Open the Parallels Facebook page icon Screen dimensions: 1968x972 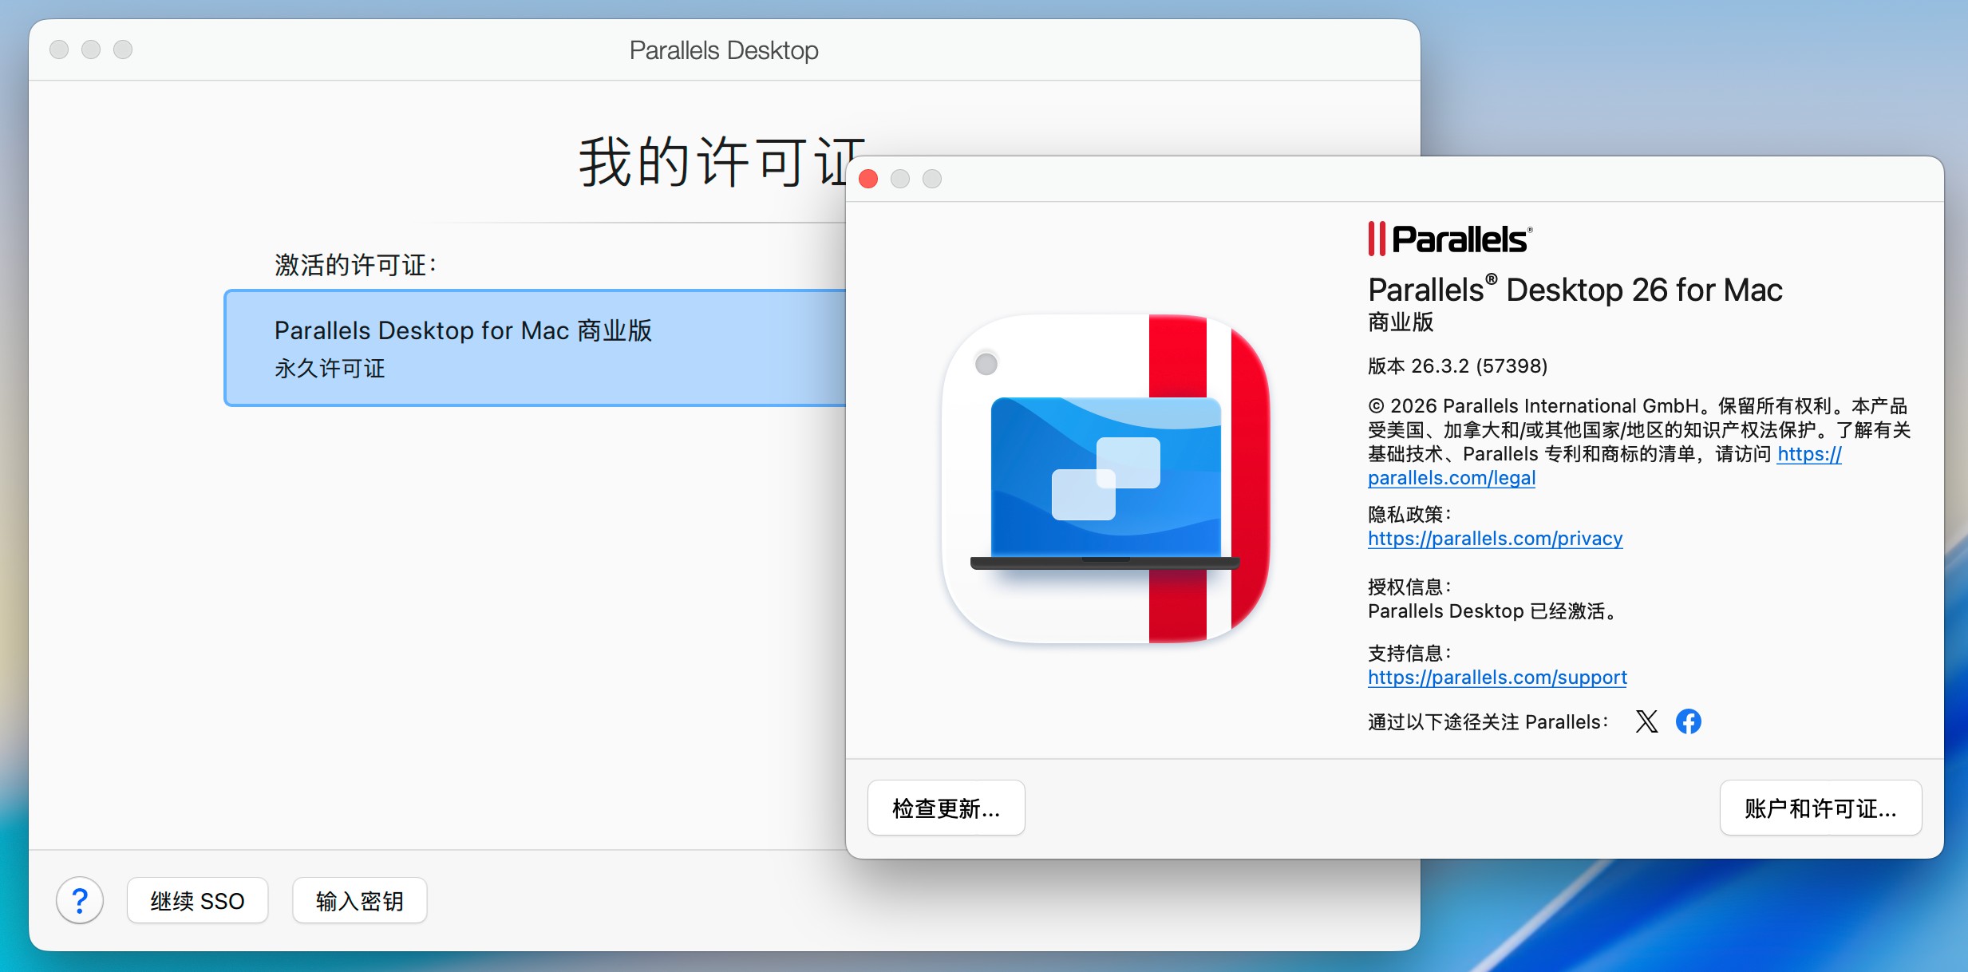tap(1688, 721)
